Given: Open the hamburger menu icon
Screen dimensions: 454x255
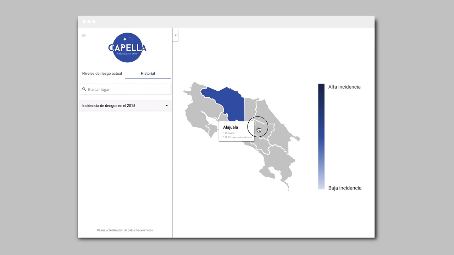Looking at the screenshot, I should click(x=84, y=35).
